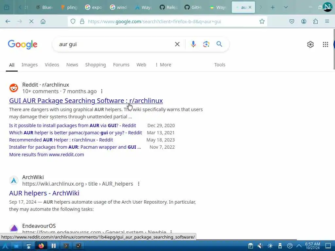This screenshot has height=251, width=335.
Task: Start Google voice search microphone
Action: coord(193,44)
